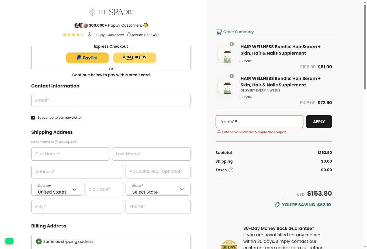This screenshot has height=249, width=367.
Task: Click the smiley emoji beside Happy Customers
Action: tap(146, 25)
